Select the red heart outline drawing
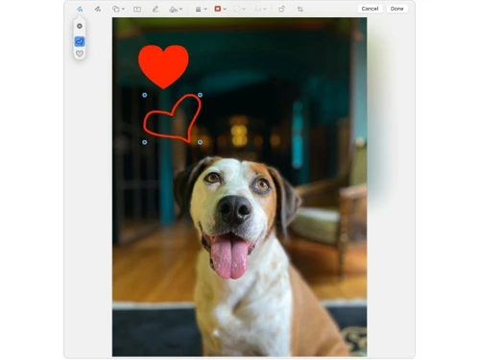480x360 pixels. (173, 118)
